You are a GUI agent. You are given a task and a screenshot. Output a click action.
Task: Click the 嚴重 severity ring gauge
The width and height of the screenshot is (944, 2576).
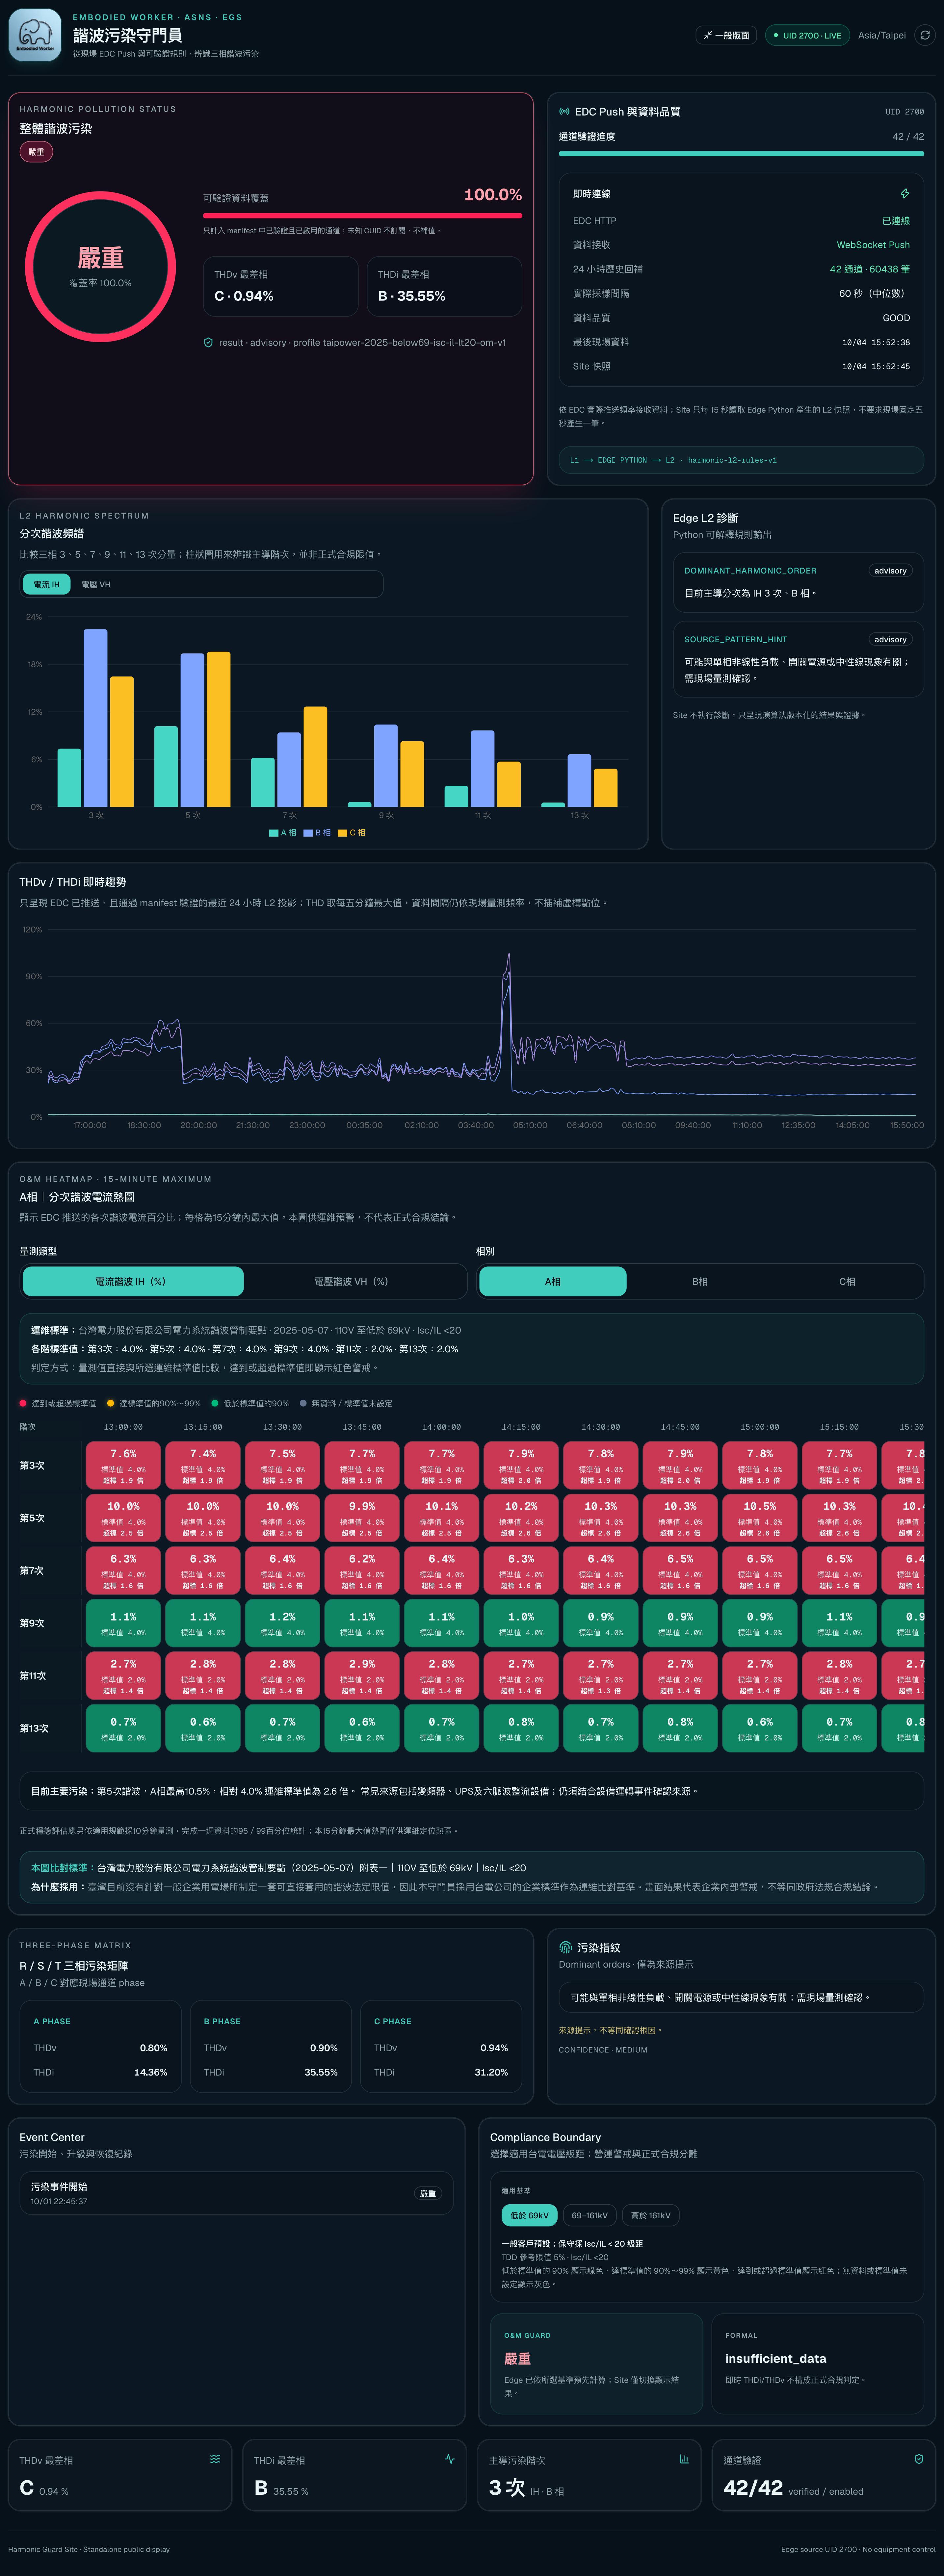point(100,267)
